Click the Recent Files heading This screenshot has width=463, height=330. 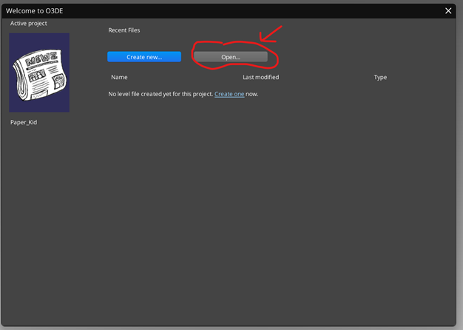pyautogui.click(x=124, y=30)
